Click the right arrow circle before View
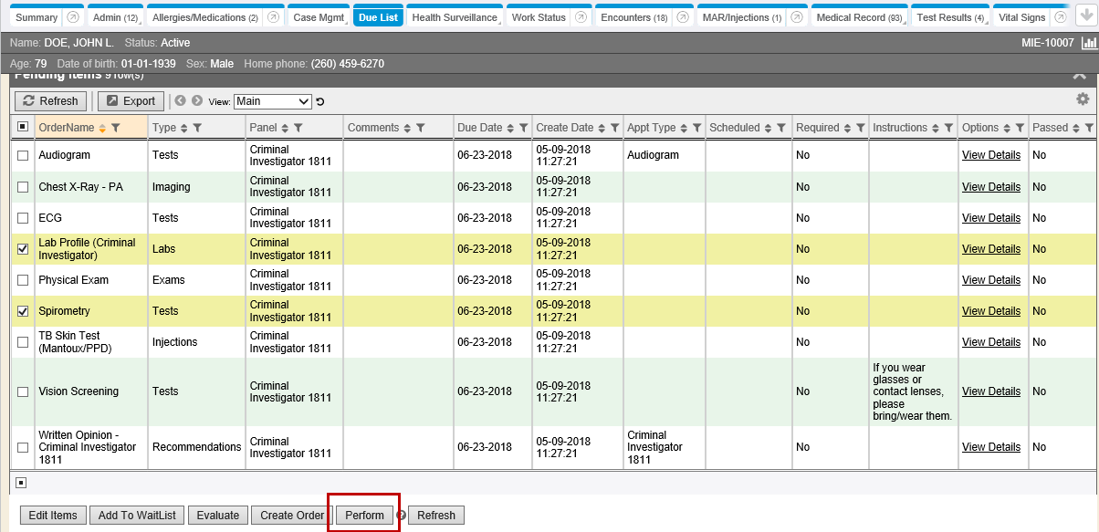Viewport: 1099px width, 532px height. click(196, 101)
